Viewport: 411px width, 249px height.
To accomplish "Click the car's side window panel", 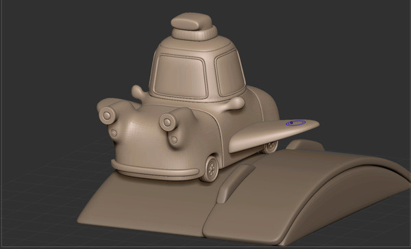I will [229, 73].
